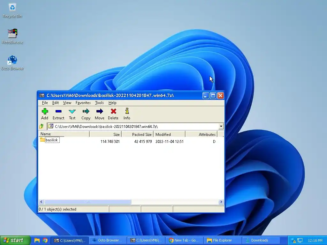This screenshot has height=245, width=327.
Task: Minimize the 7-Zip window
Action: (205, 96)
